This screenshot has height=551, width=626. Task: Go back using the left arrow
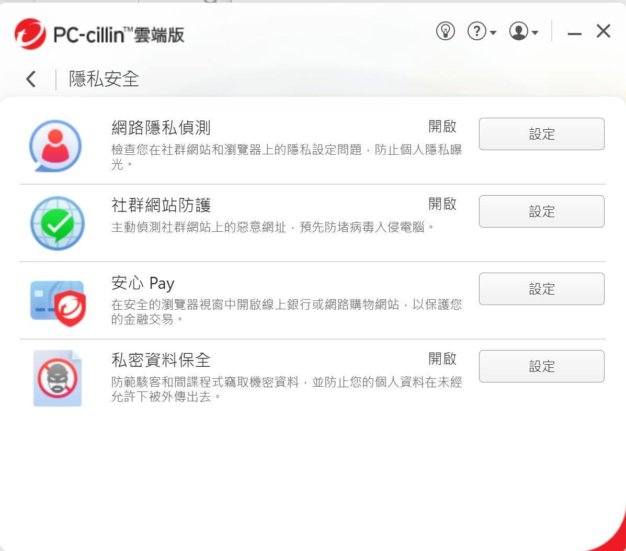(31, 78)
